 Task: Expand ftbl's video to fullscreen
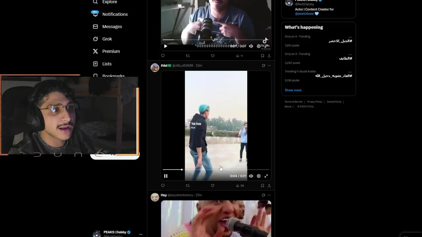(266, 176)
